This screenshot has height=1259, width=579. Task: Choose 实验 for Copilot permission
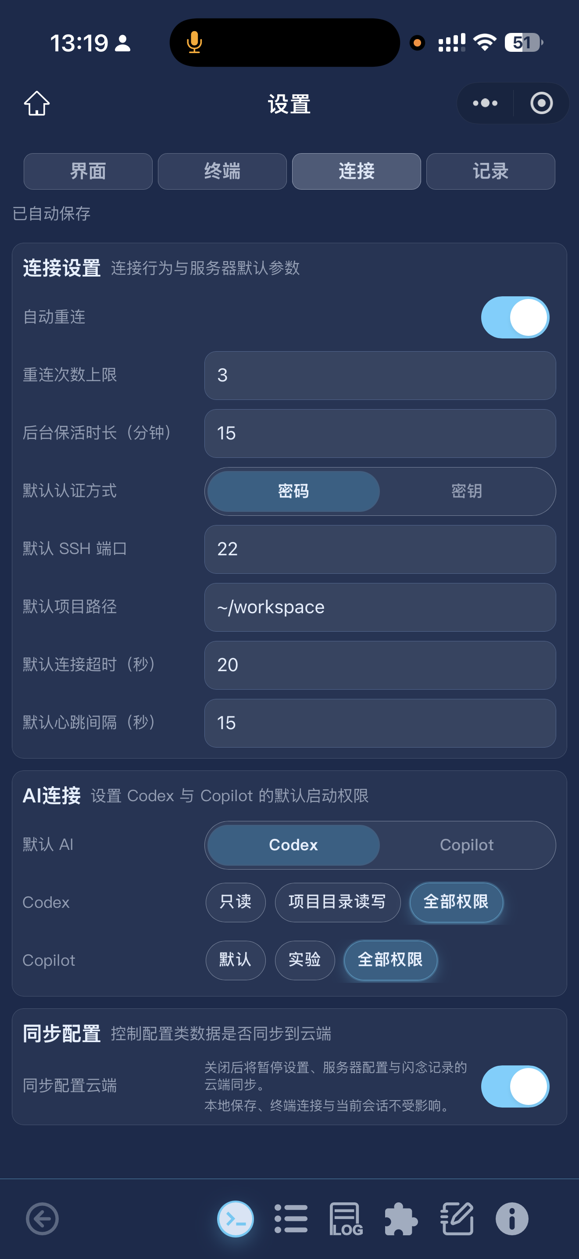point(305,960)
